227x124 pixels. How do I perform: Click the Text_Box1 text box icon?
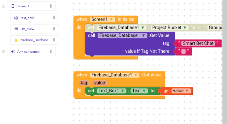tap(16, 18)
